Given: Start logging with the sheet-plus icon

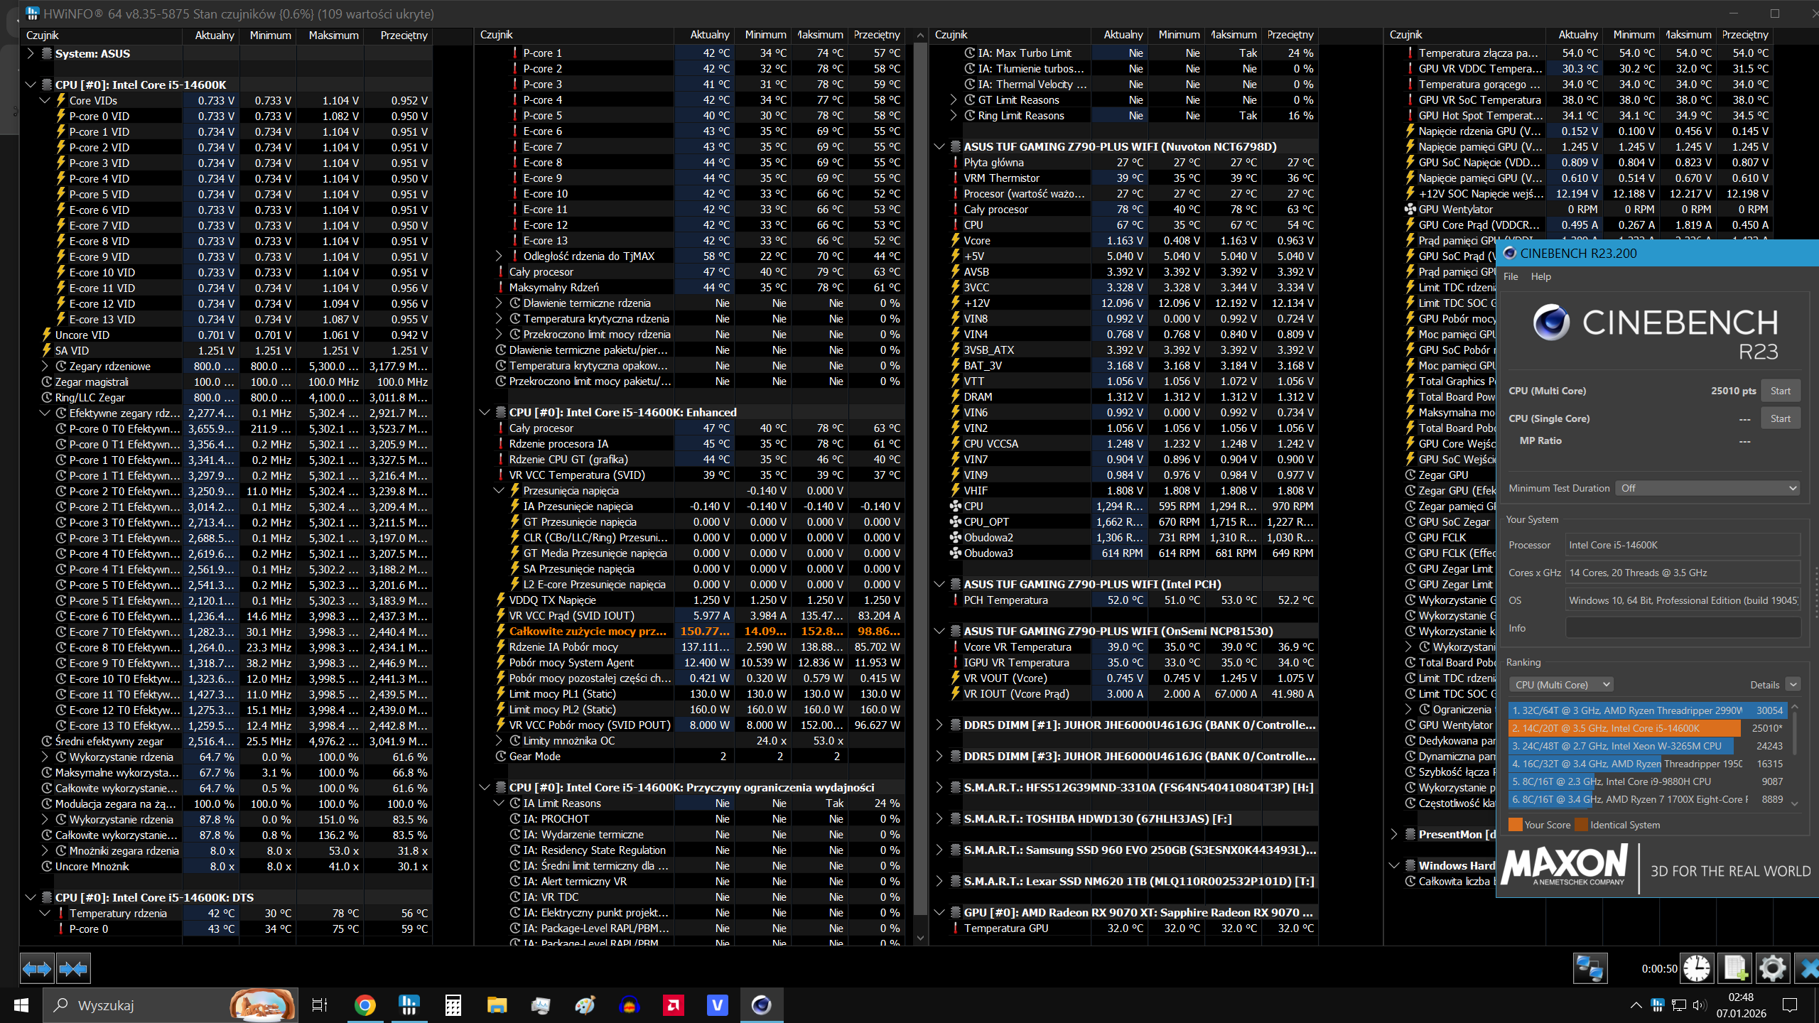Looking at the screenshot, I should coord(1734,968).
